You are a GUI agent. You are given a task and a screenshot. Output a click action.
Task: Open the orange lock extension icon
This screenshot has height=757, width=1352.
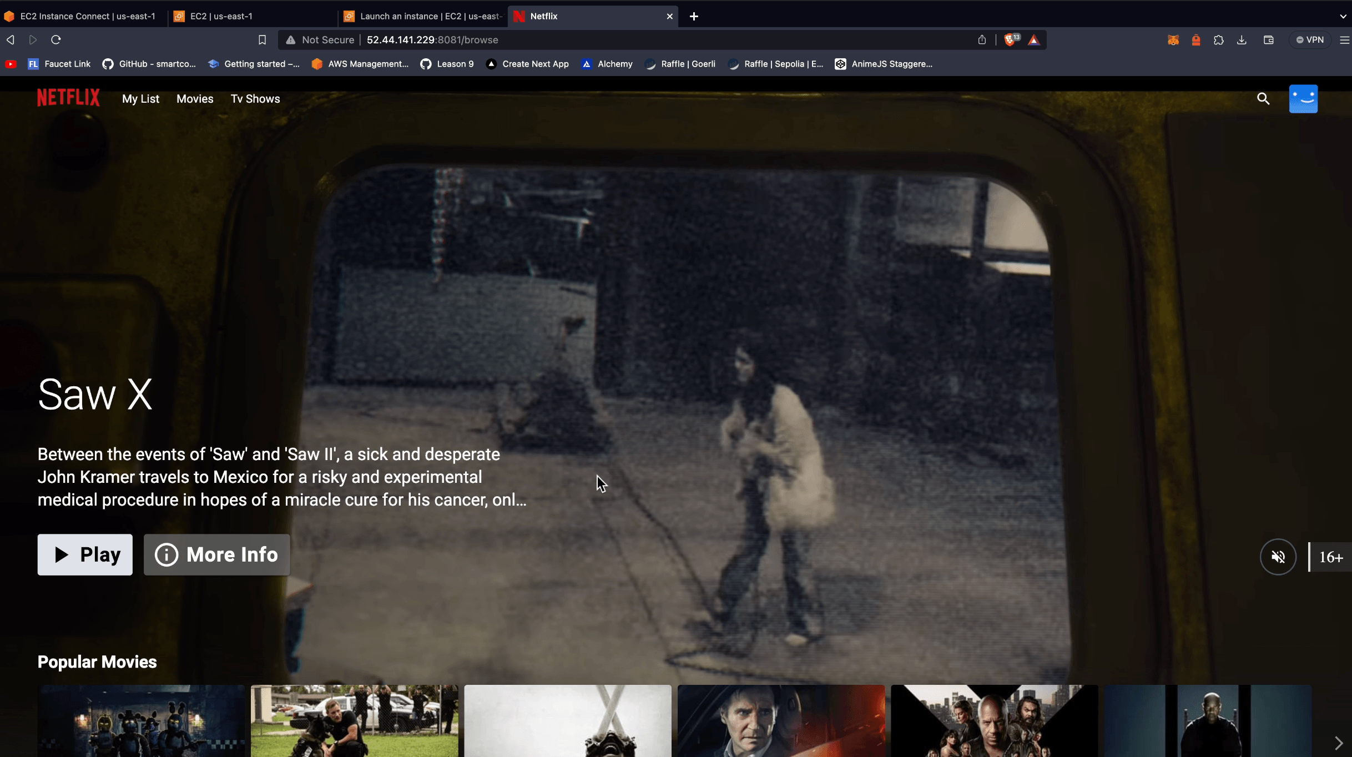1196,40
